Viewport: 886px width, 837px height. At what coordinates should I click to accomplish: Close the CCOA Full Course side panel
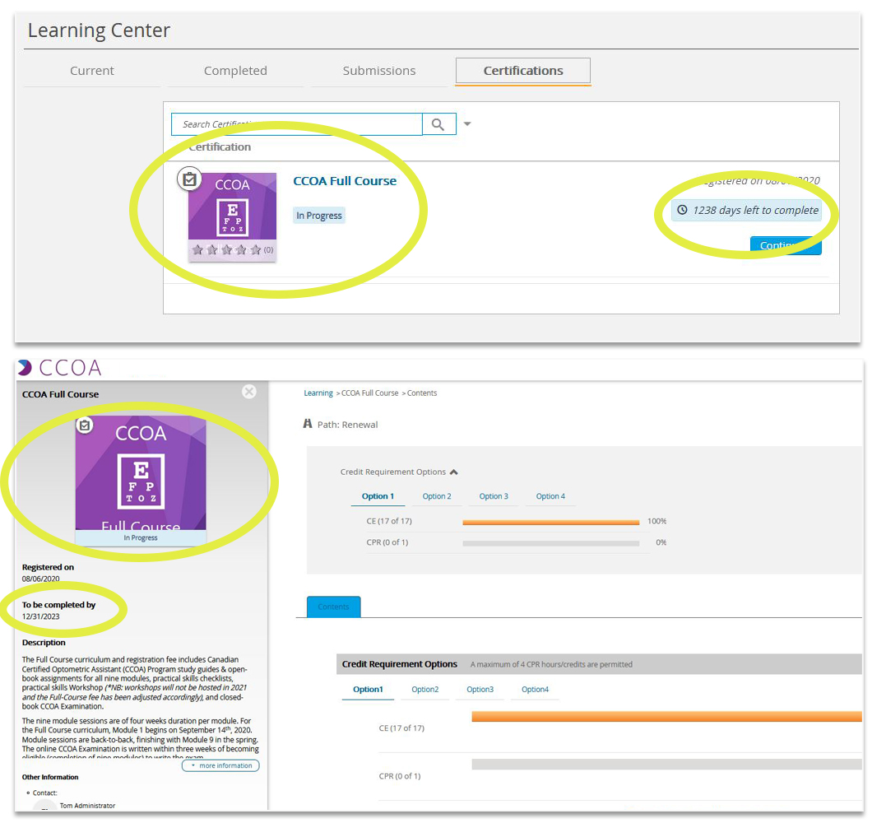pos(249,392)
